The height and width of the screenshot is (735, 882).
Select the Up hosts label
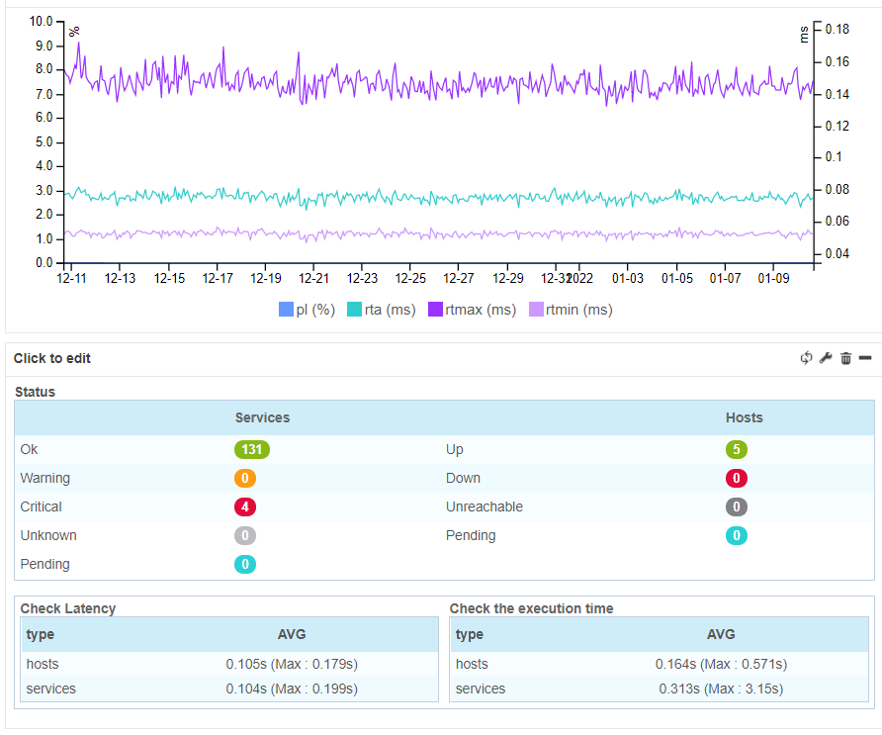(x=455, y=450)
